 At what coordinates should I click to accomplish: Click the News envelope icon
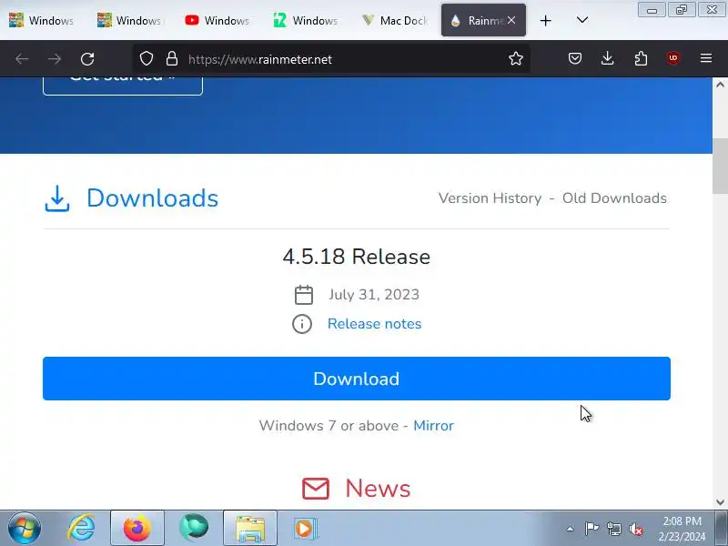tap(316, 489)
